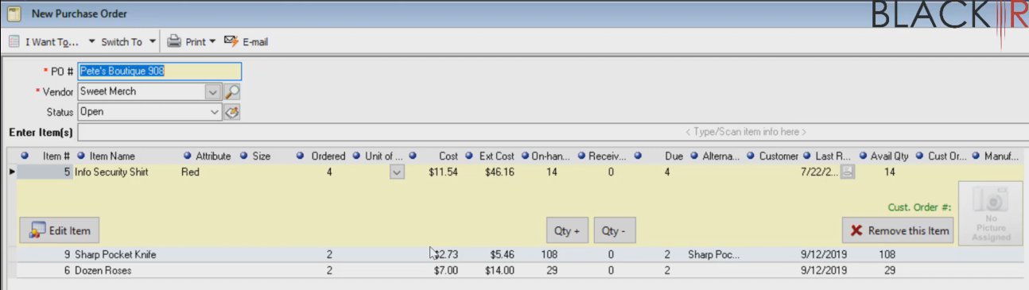Click the status edit icon beside Open

[233, 112]
